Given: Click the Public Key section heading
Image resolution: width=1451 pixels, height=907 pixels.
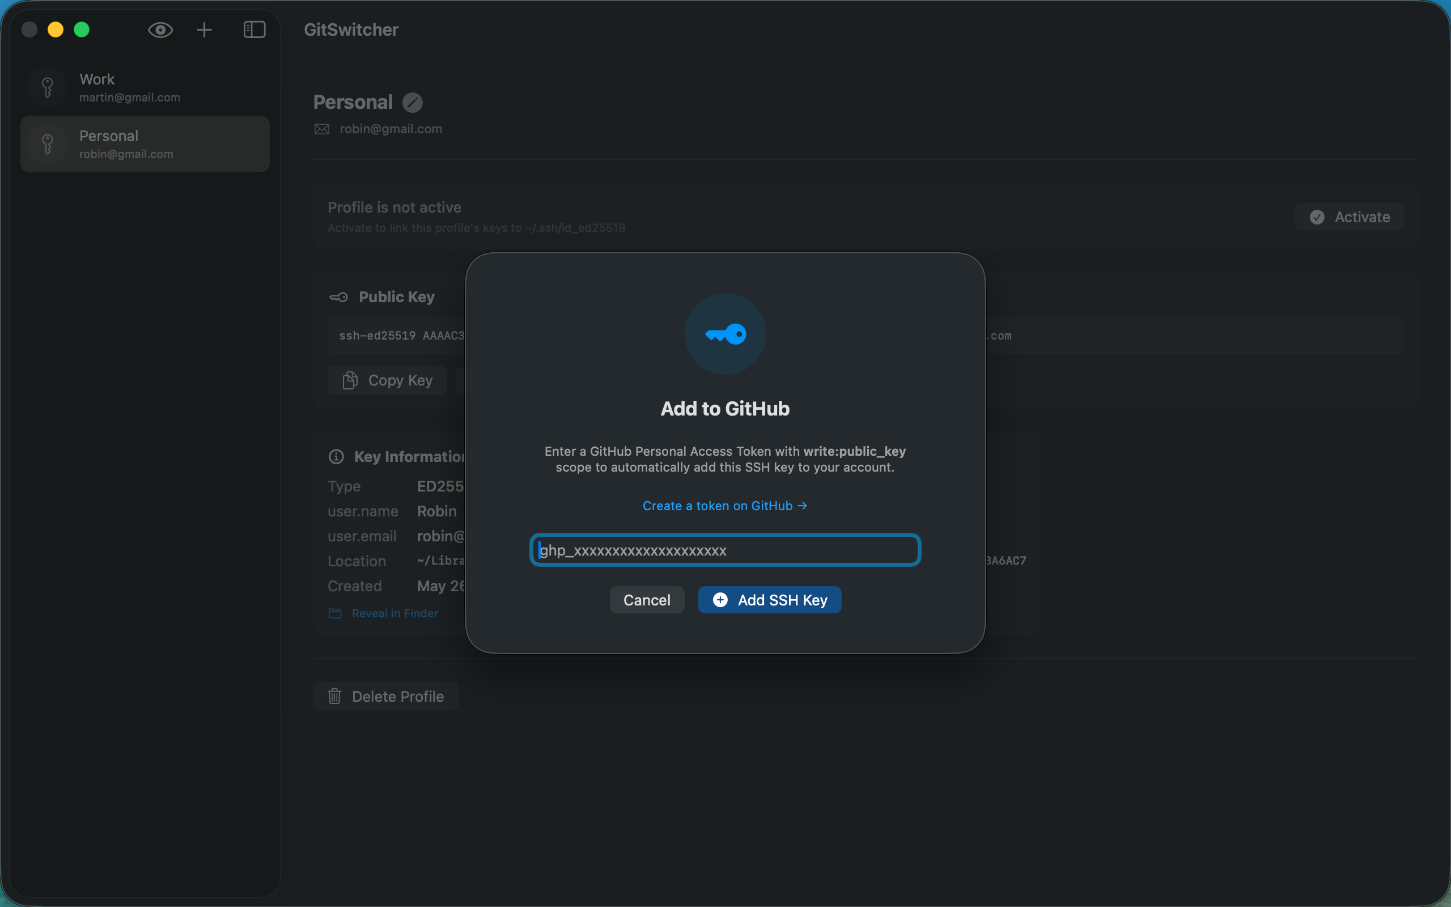Looking at the screenshot, I should tap(397, 297).
